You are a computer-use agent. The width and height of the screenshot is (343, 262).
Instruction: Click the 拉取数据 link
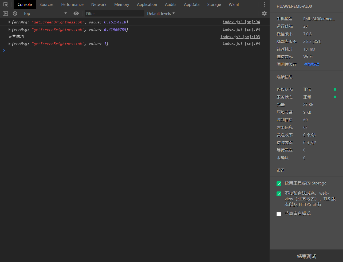coord(311,64)
